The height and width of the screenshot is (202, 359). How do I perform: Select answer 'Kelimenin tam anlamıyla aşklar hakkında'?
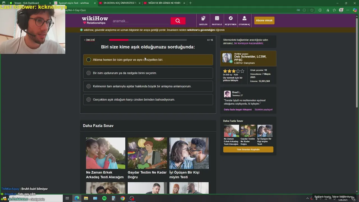click(148, 86)
